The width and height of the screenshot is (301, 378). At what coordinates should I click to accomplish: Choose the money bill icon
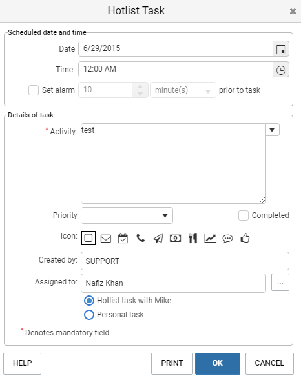point(175,239)
